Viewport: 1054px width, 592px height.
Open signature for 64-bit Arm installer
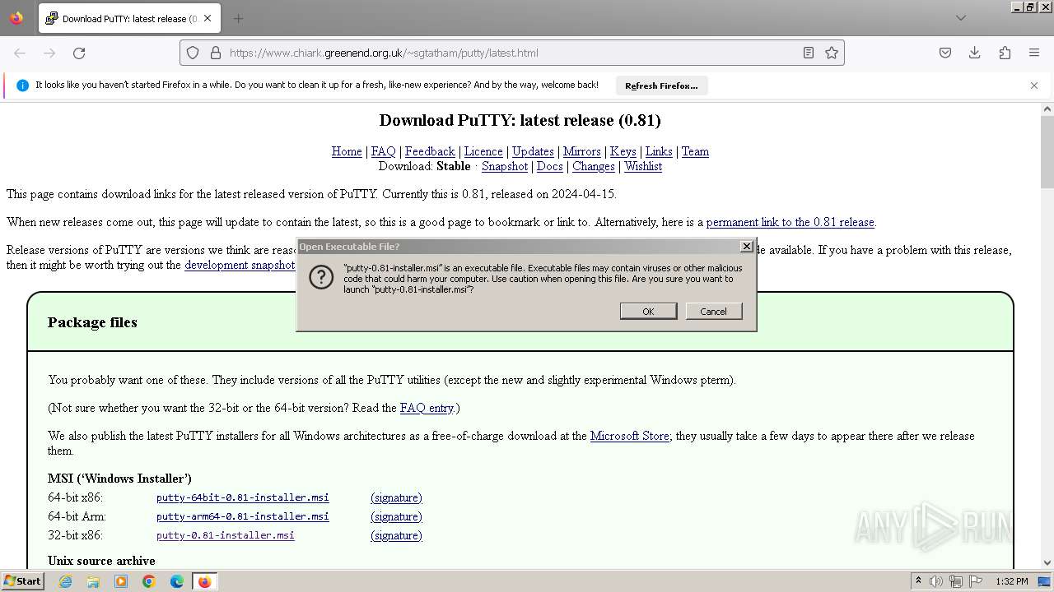[x=396, y=516]
